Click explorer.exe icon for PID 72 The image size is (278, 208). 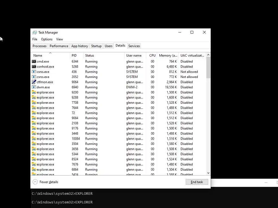click(34, 113)
